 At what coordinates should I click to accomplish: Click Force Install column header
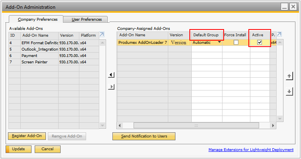coord(236,35)
